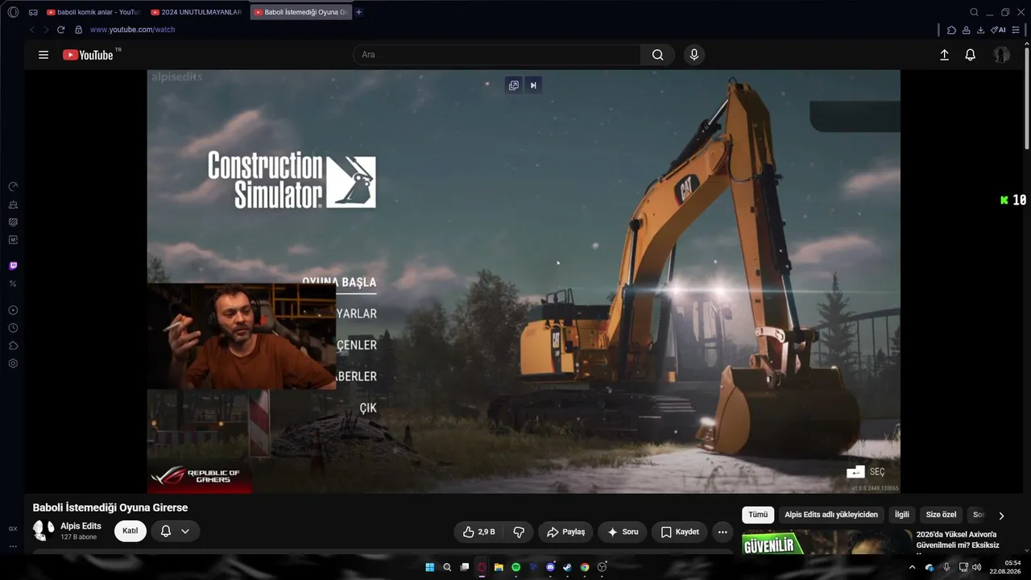Click the 'Soru' ask button
This screenshot has width=1031, height=580.
(622, 532)
